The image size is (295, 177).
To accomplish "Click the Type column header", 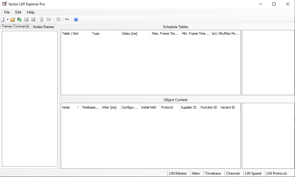I will (106, 33).
